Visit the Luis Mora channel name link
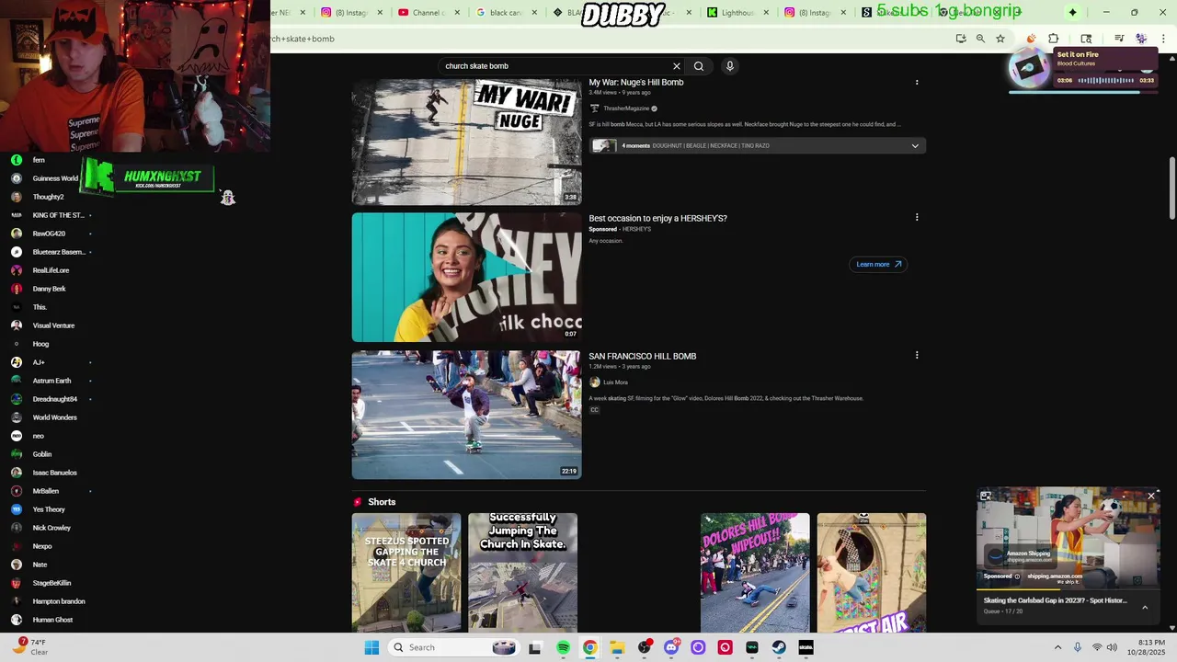The image size is (1177, 662). (x=616, y=382)
